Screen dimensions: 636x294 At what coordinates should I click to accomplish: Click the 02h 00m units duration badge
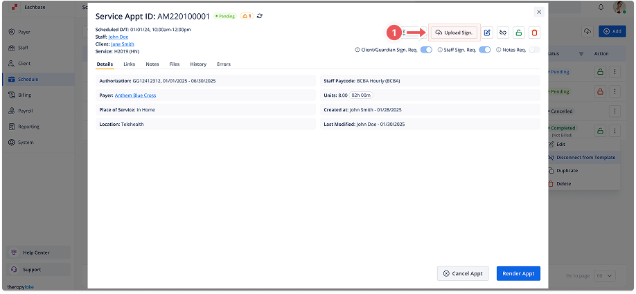coord(362,95)
